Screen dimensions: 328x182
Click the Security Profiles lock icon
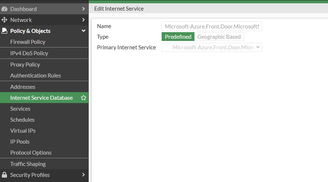click(x=5, y=175)
